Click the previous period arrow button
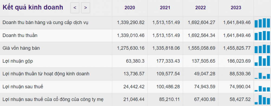The height and width of the screenshot is (106, 271). tap(75, 8)
